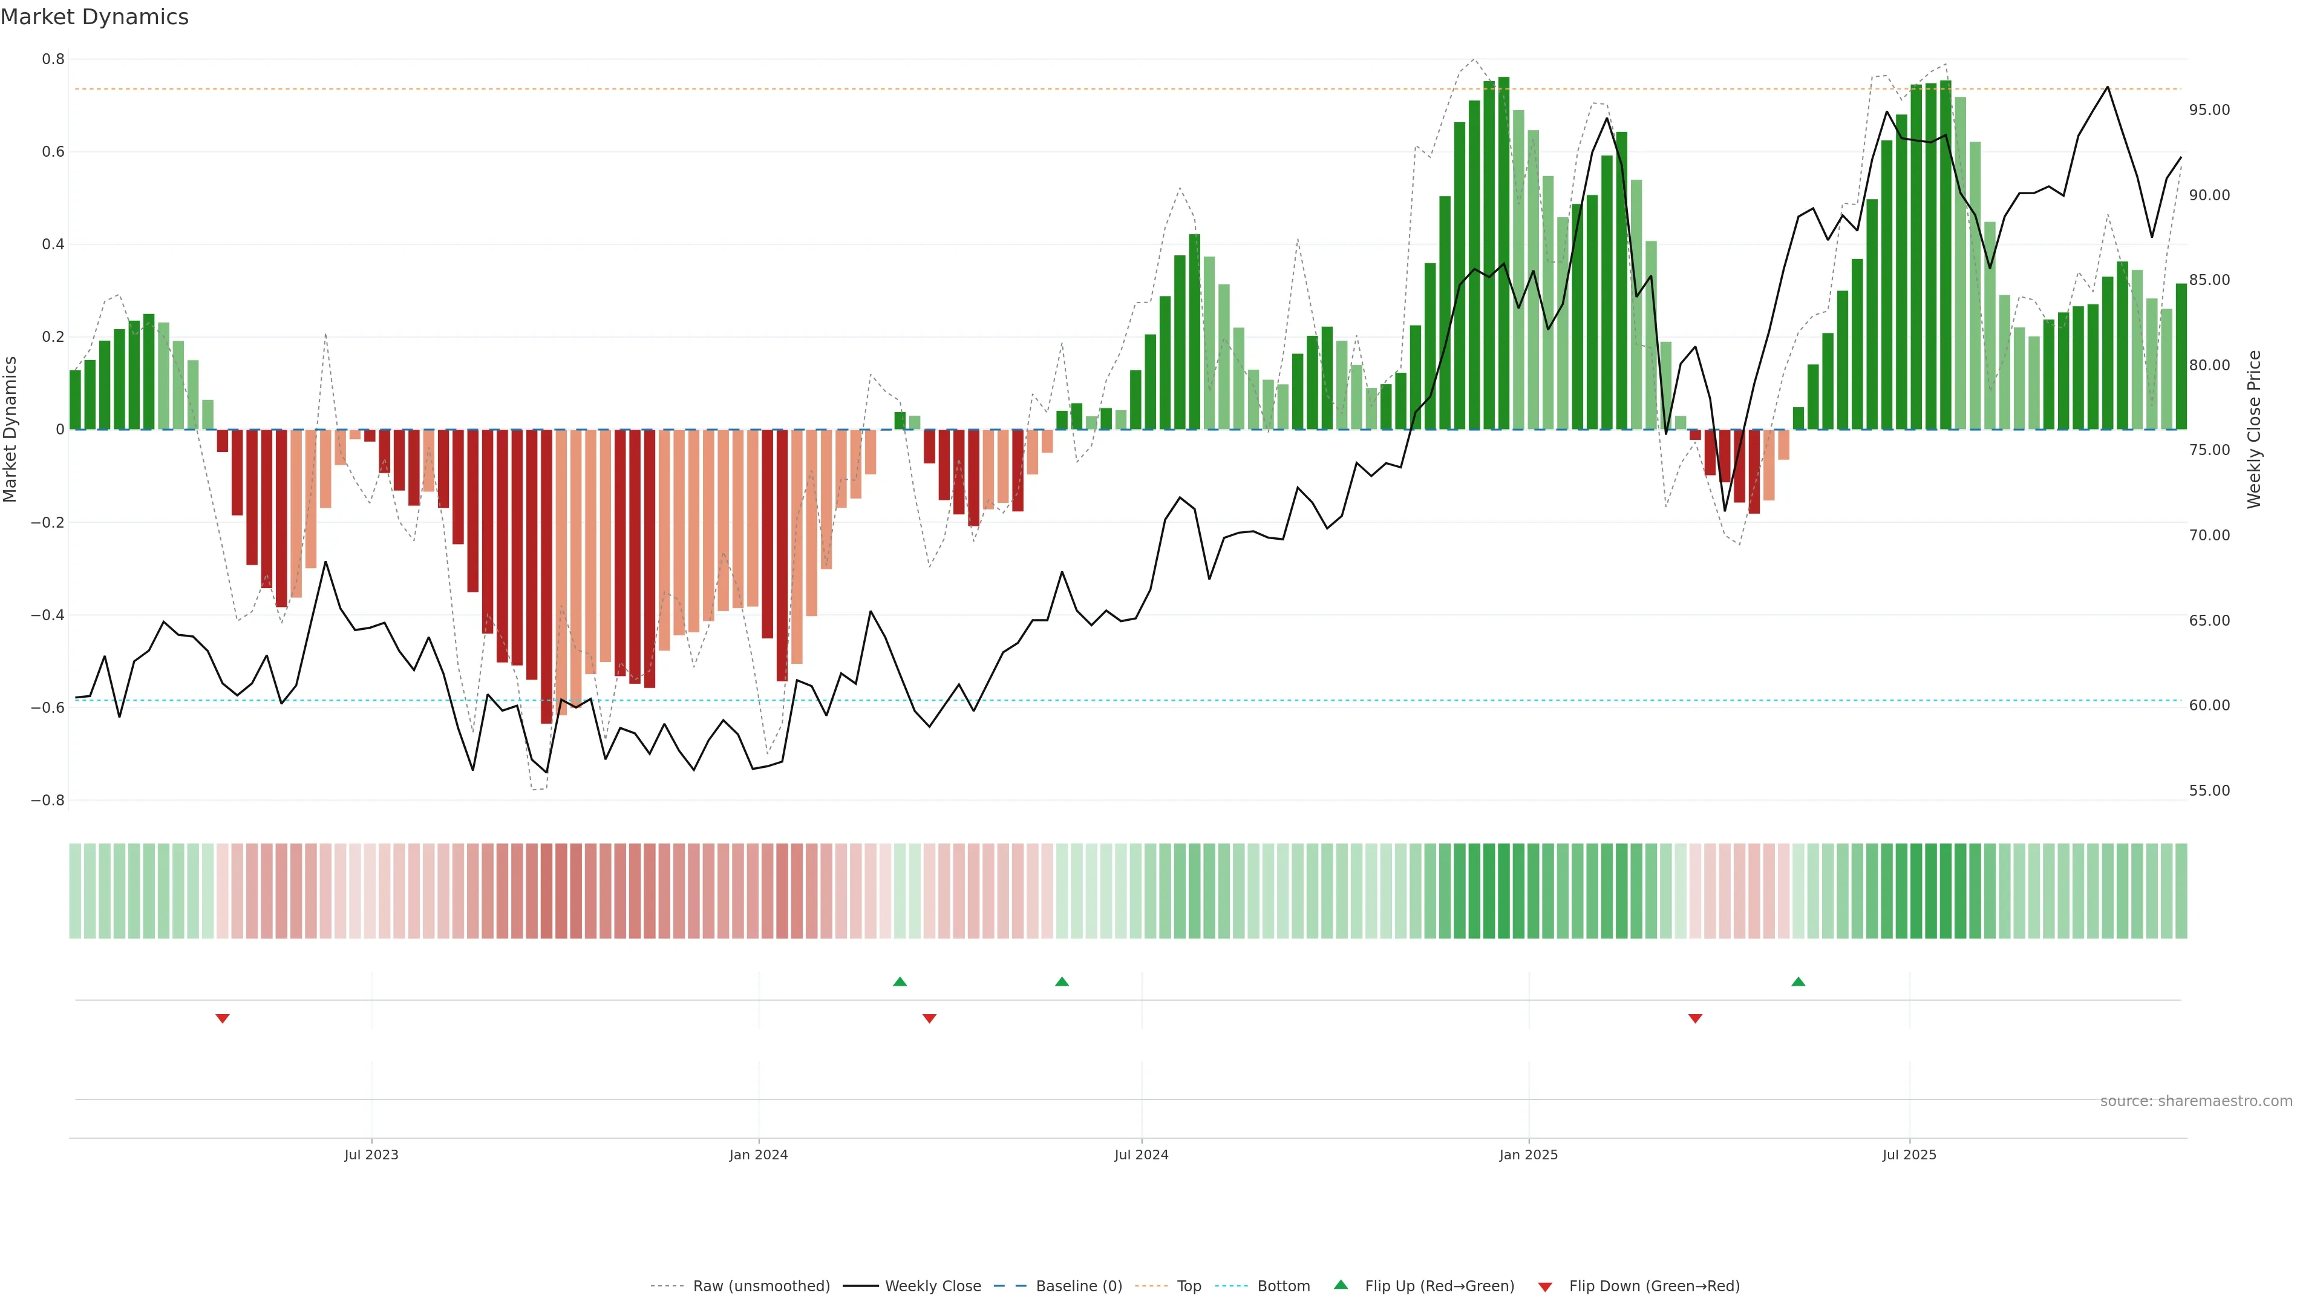The width and height of the screenshot is (2323, 1307).
Task: Click the Flip Up legend triangle icon
Action: click(x=1340, y=1285)
